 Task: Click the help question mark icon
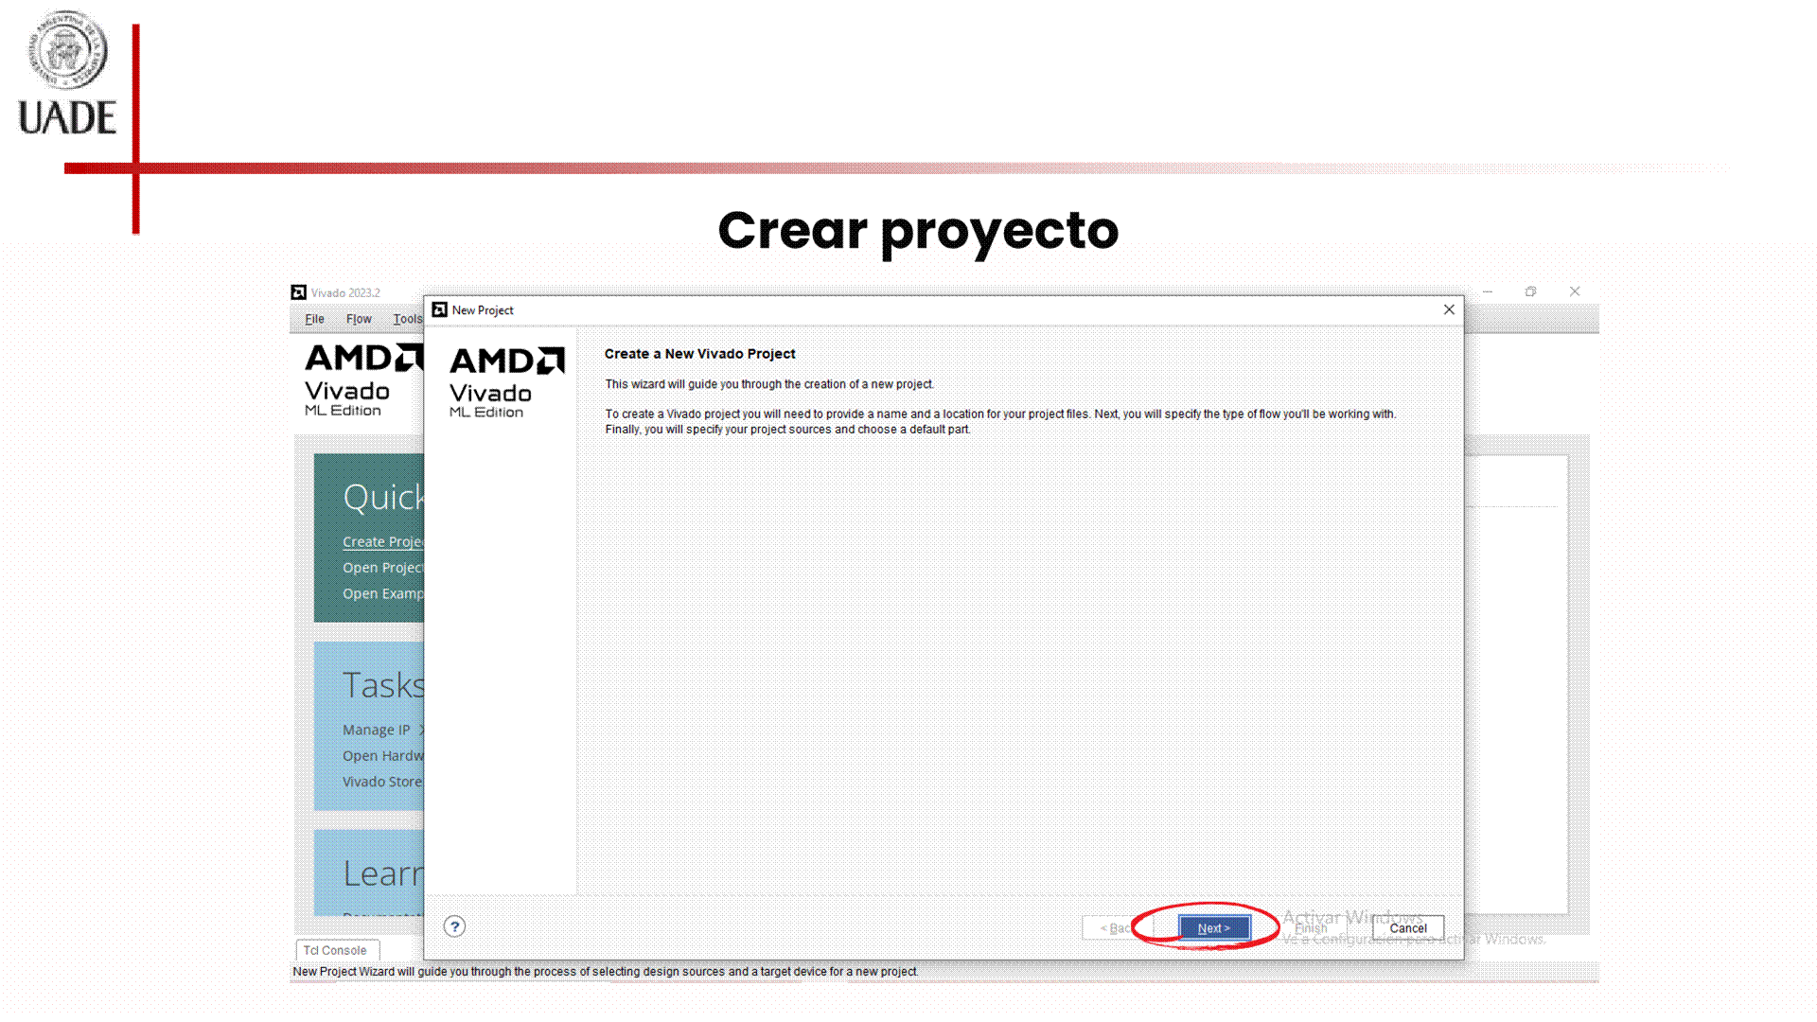pyautogui.click(x=454, y=926)
